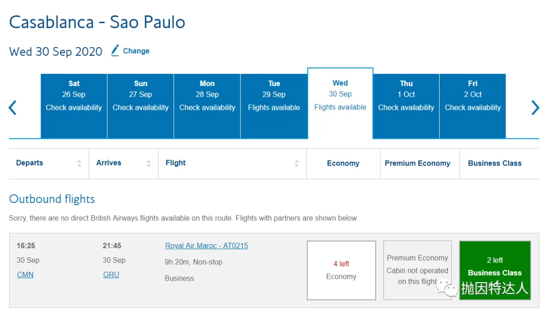Sort flights by Departs column arrows

click(x=79, y=163)
